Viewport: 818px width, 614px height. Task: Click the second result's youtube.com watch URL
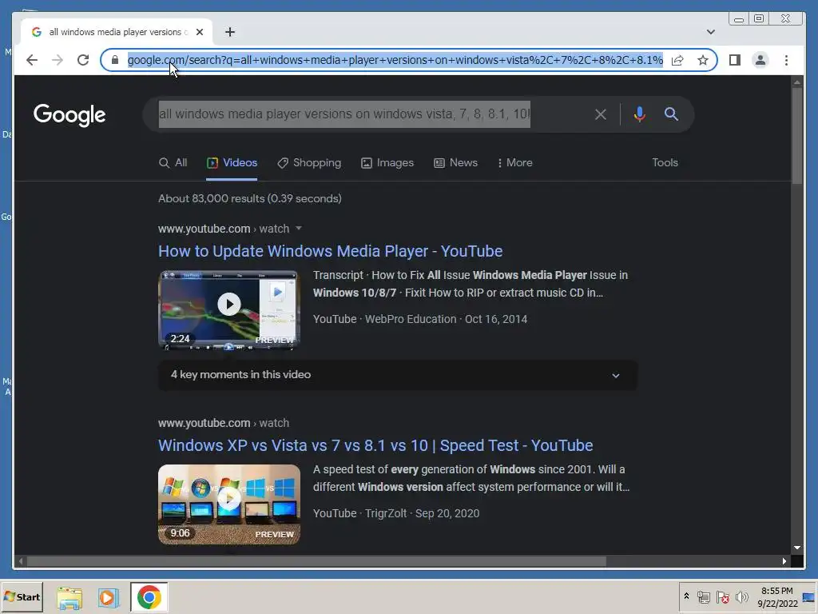[224, 423]
